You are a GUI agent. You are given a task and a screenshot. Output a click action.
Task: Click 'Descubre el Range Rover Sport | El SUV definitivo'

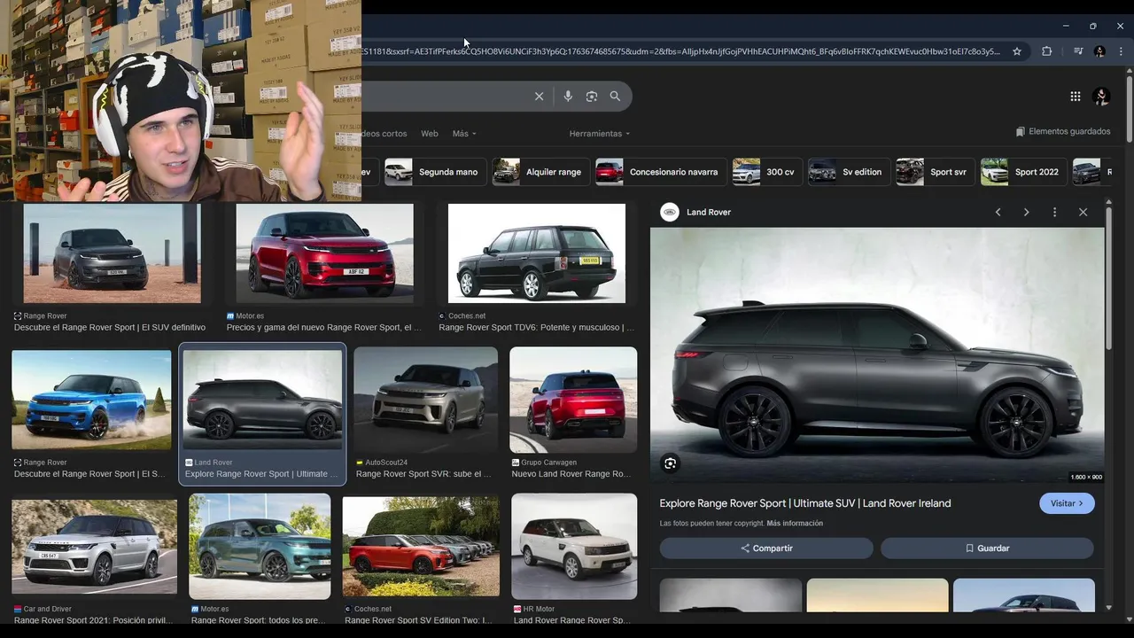(x=110, y=328)
